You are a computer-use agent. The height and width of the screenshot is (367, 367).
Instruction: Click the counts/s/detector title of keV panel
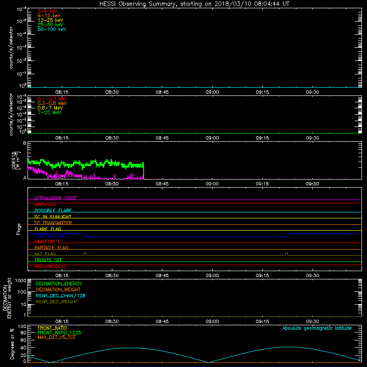tap(11, 48)
